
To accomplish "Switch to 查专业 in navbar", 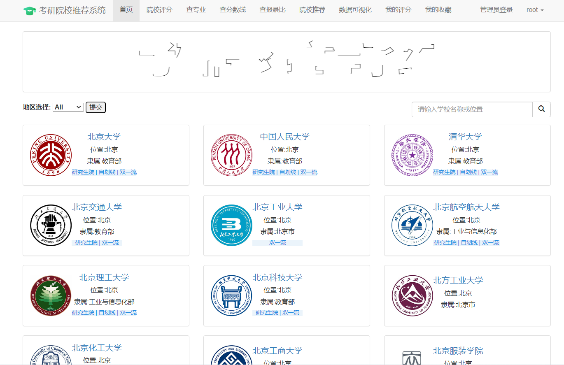I will click(x=196, y=10).
